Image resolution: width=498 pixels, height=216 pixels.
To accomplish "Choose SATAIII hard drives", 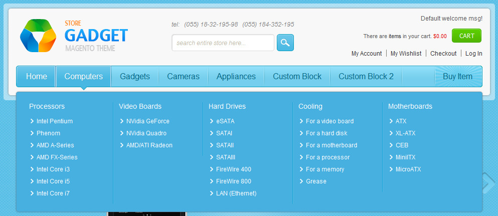I will point(226,157).
